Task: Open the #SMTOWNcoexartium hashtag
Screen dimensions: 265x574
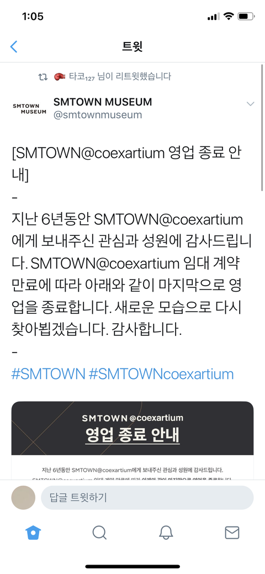Action: (x=161, y=374)
